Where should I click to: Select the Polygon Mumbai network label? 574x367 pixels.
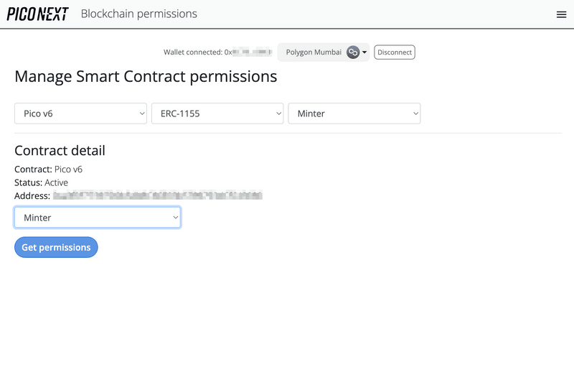(x=314, y=52)
